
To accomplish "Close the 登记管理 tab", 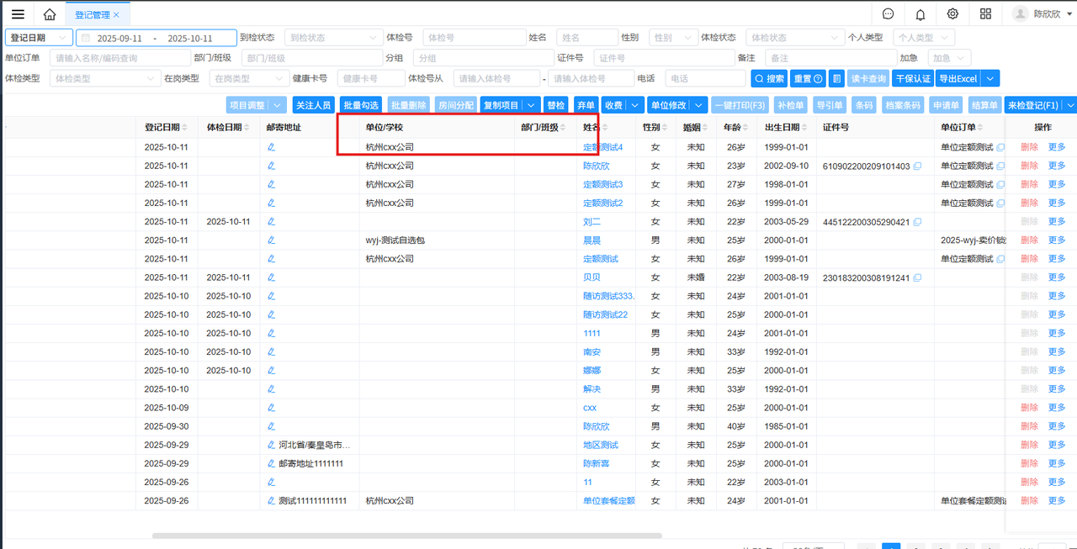I will pyautogui.click(x=116, y=15).
